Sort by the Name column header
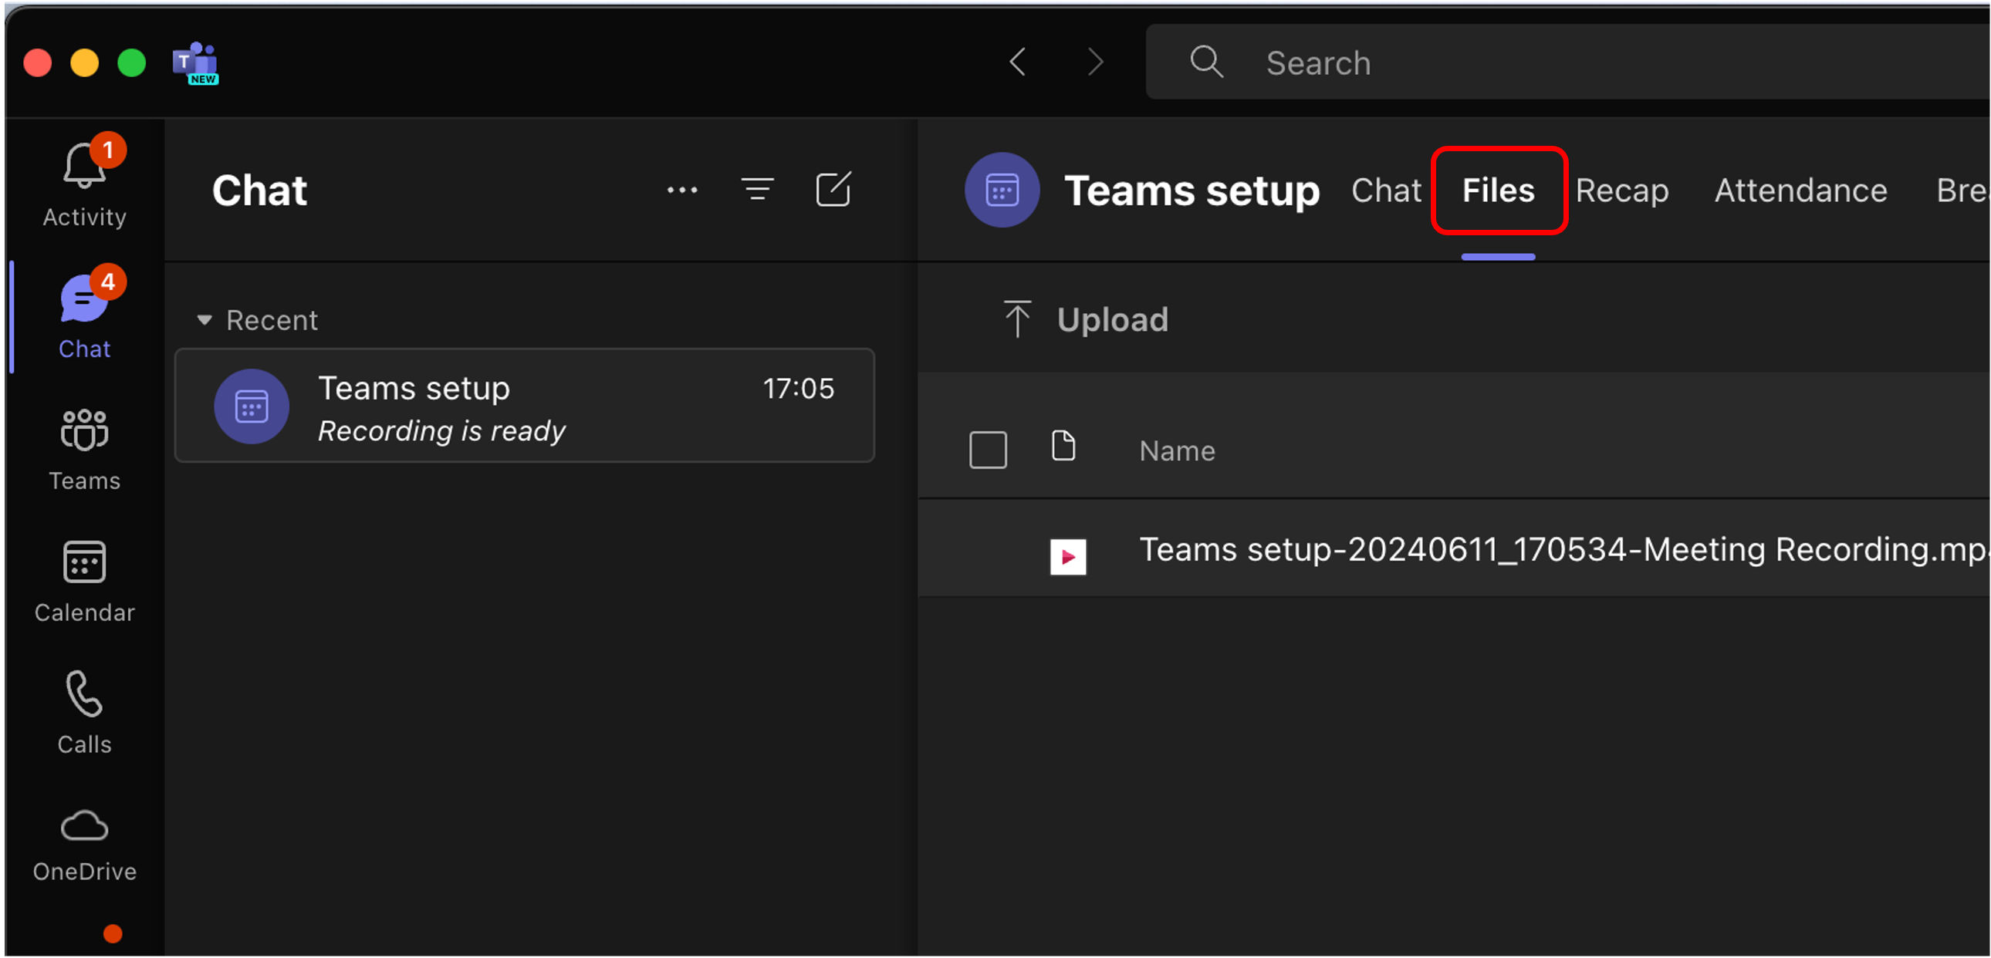 tap(1176, 450)
